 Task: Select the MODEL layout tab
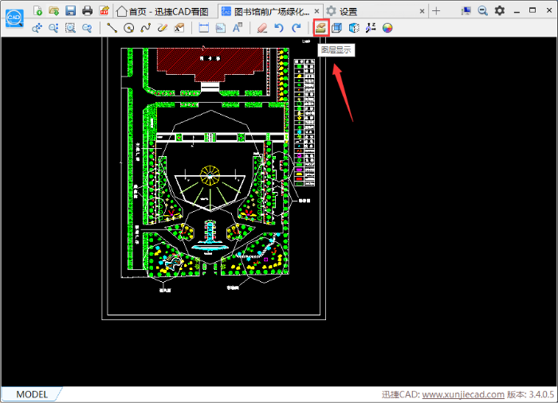point(32,394)
